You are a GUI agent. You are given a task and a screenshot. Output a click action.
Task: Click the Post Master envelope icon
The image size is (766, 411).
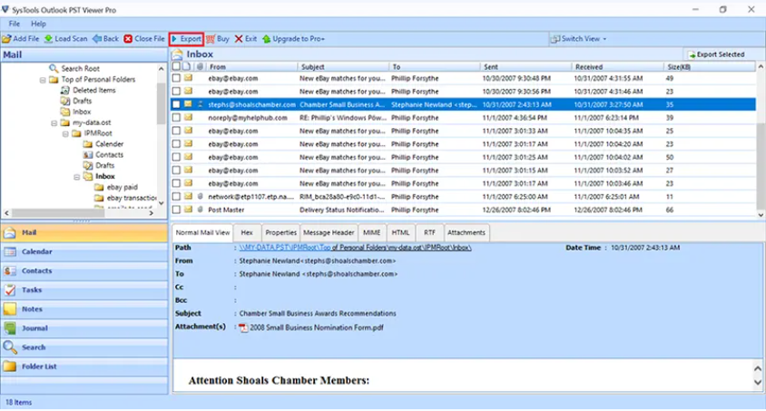188,210
